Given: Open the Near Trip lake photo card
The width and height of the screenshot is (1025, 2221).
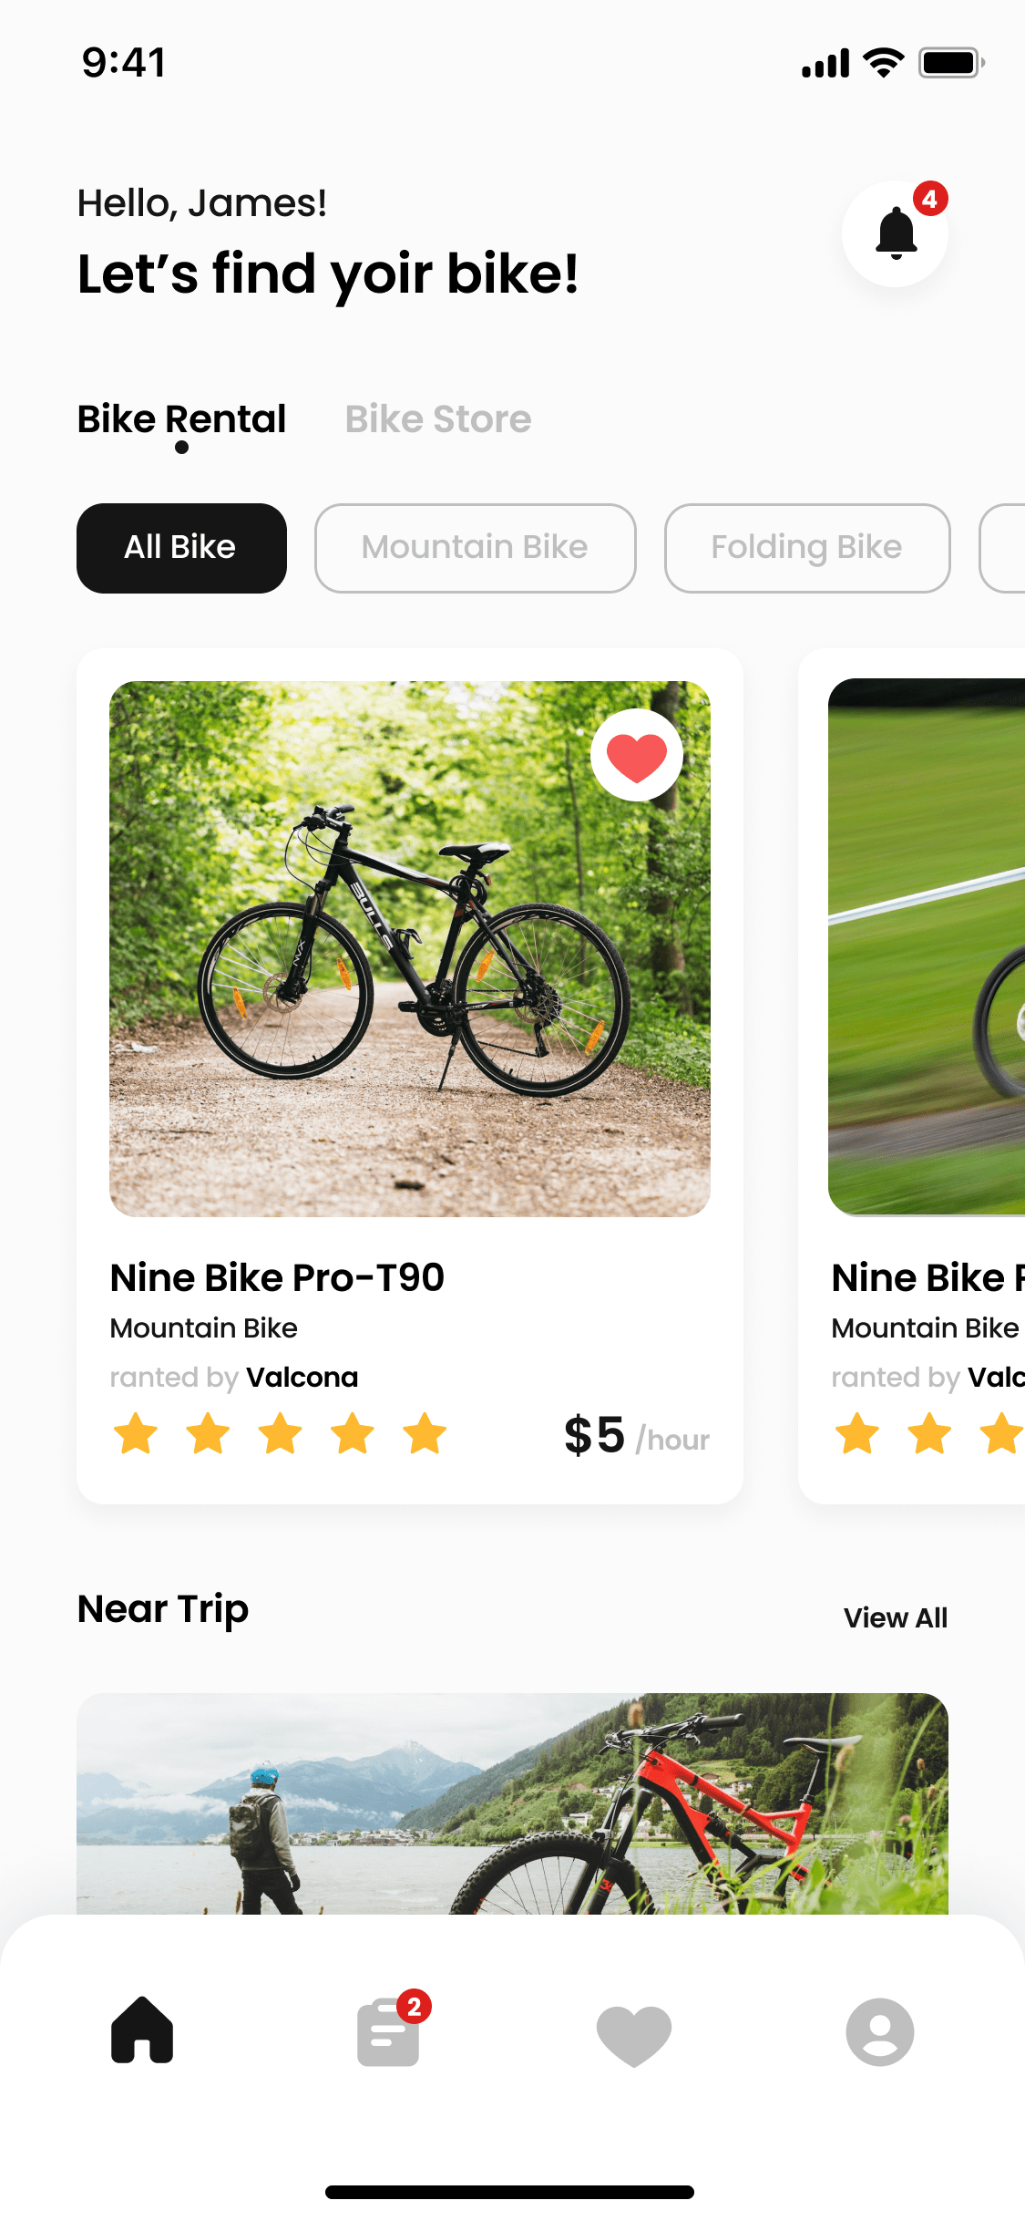Looking at the screenshot, I should click(x=512, y=1803).
